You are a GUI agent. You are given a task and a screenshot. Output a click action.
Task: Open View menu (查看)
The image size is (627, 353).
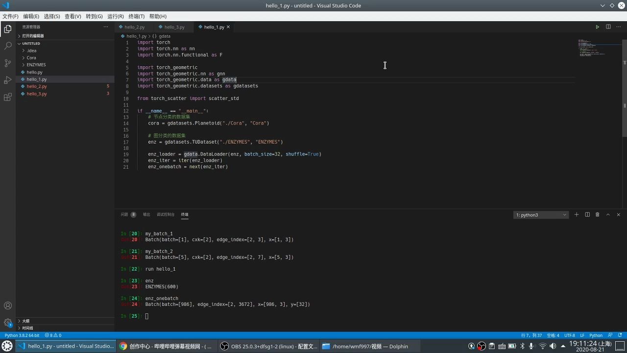[x=72, y=16]
